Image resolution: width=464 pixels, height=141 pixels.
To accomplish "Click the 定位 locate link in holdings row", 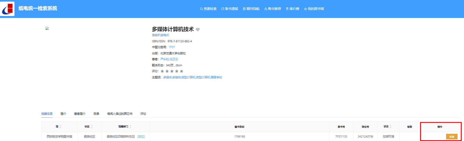I will (x=141, y=136).
